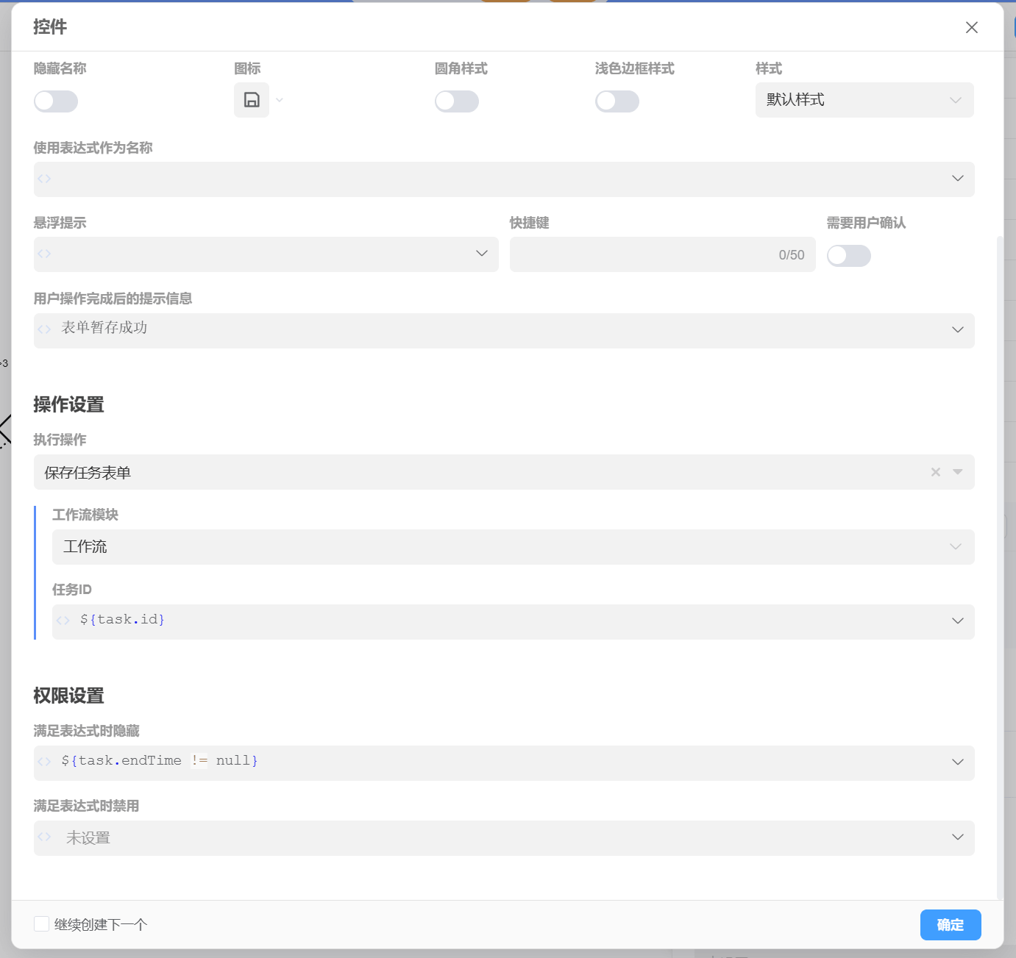Screen dimensions: 1016x958
Task: Click the 确定 button
Action: pyautogui.click(x=950, y=925)
